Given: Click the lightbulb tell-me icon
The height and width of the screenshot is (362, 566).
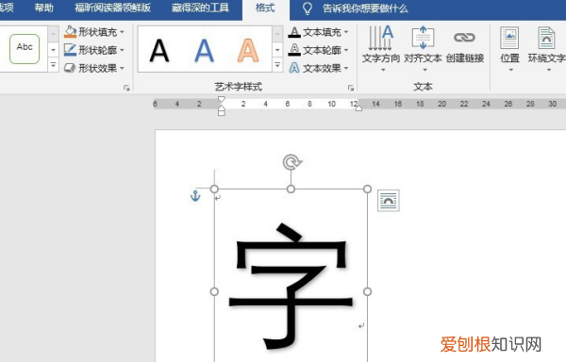Looking at the screenshot, I should [308, 8].
